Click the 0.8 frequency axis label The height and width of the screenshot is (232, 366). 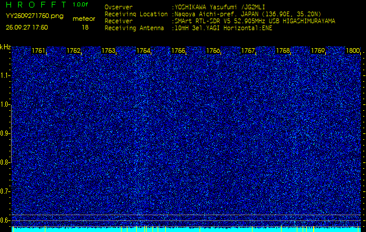click(4, 162)
